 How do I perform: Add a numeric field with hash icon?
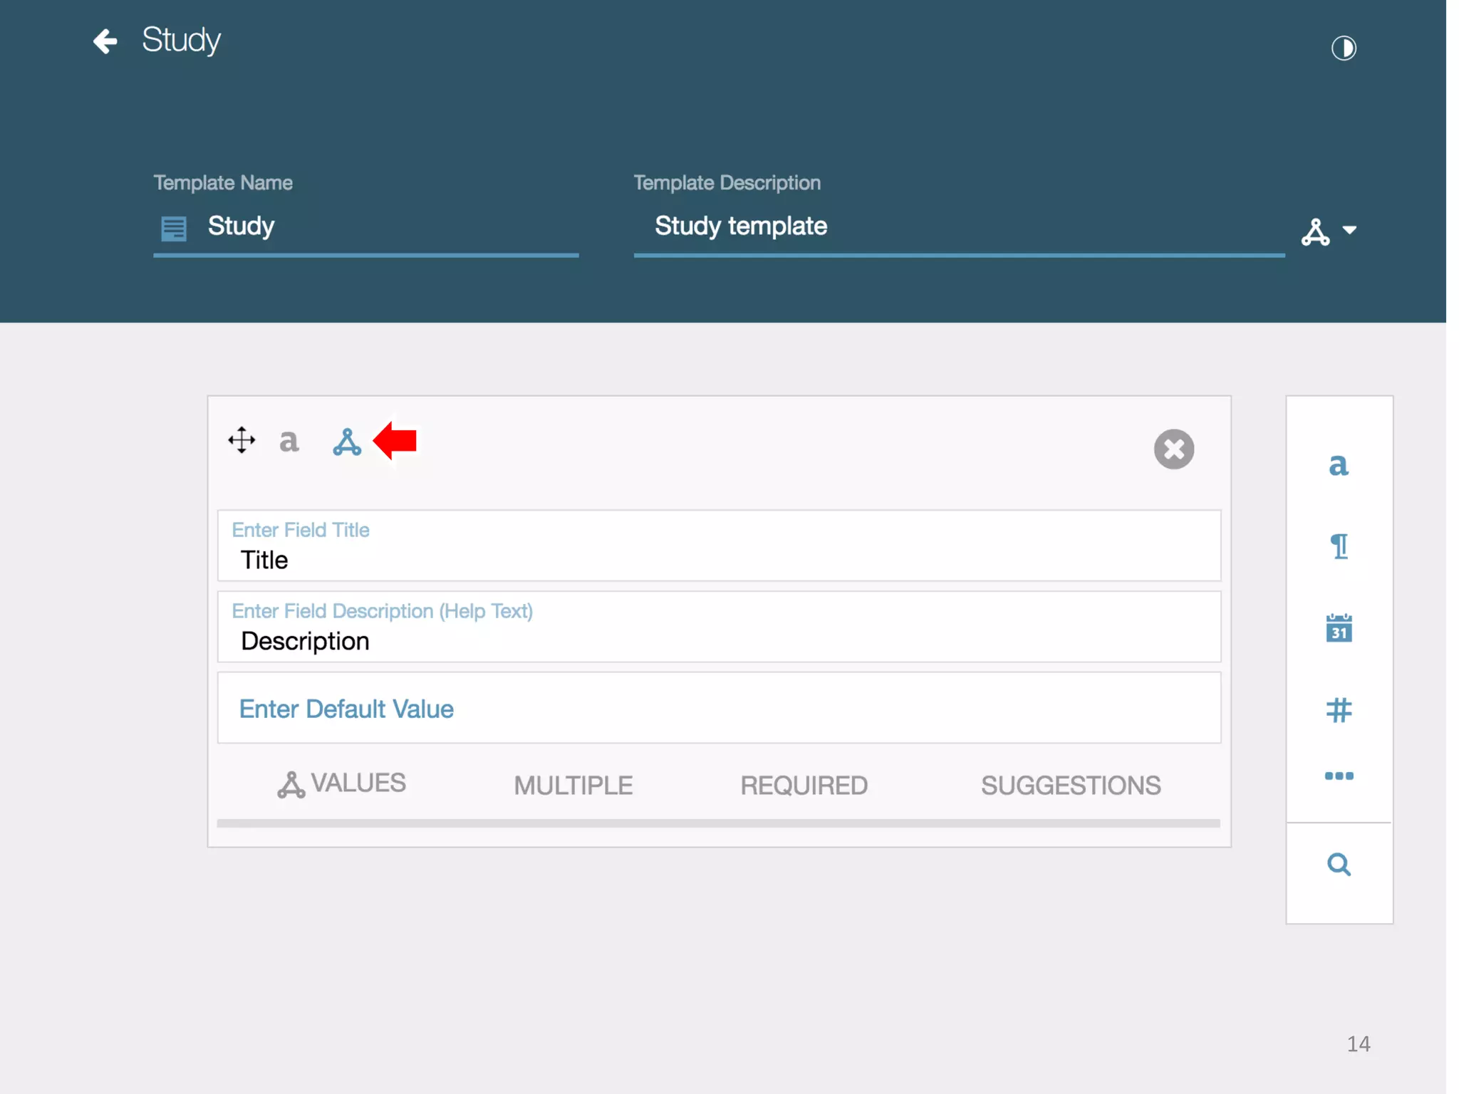pyautogui.click(x=1339, y=710)
